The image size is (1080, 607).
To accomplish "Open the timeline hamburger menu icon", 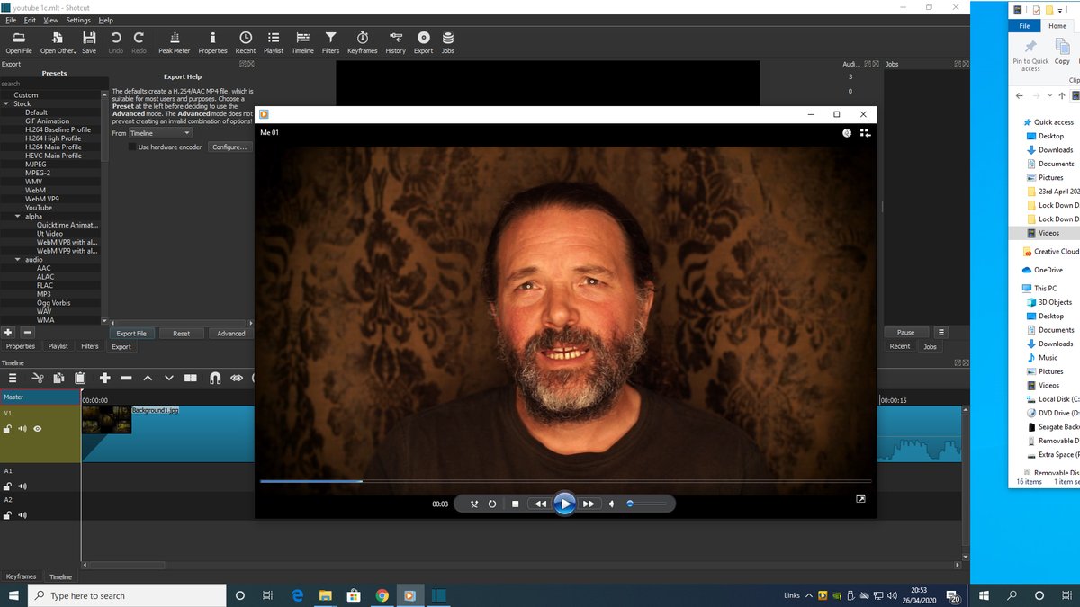I will tap(13, 379).
